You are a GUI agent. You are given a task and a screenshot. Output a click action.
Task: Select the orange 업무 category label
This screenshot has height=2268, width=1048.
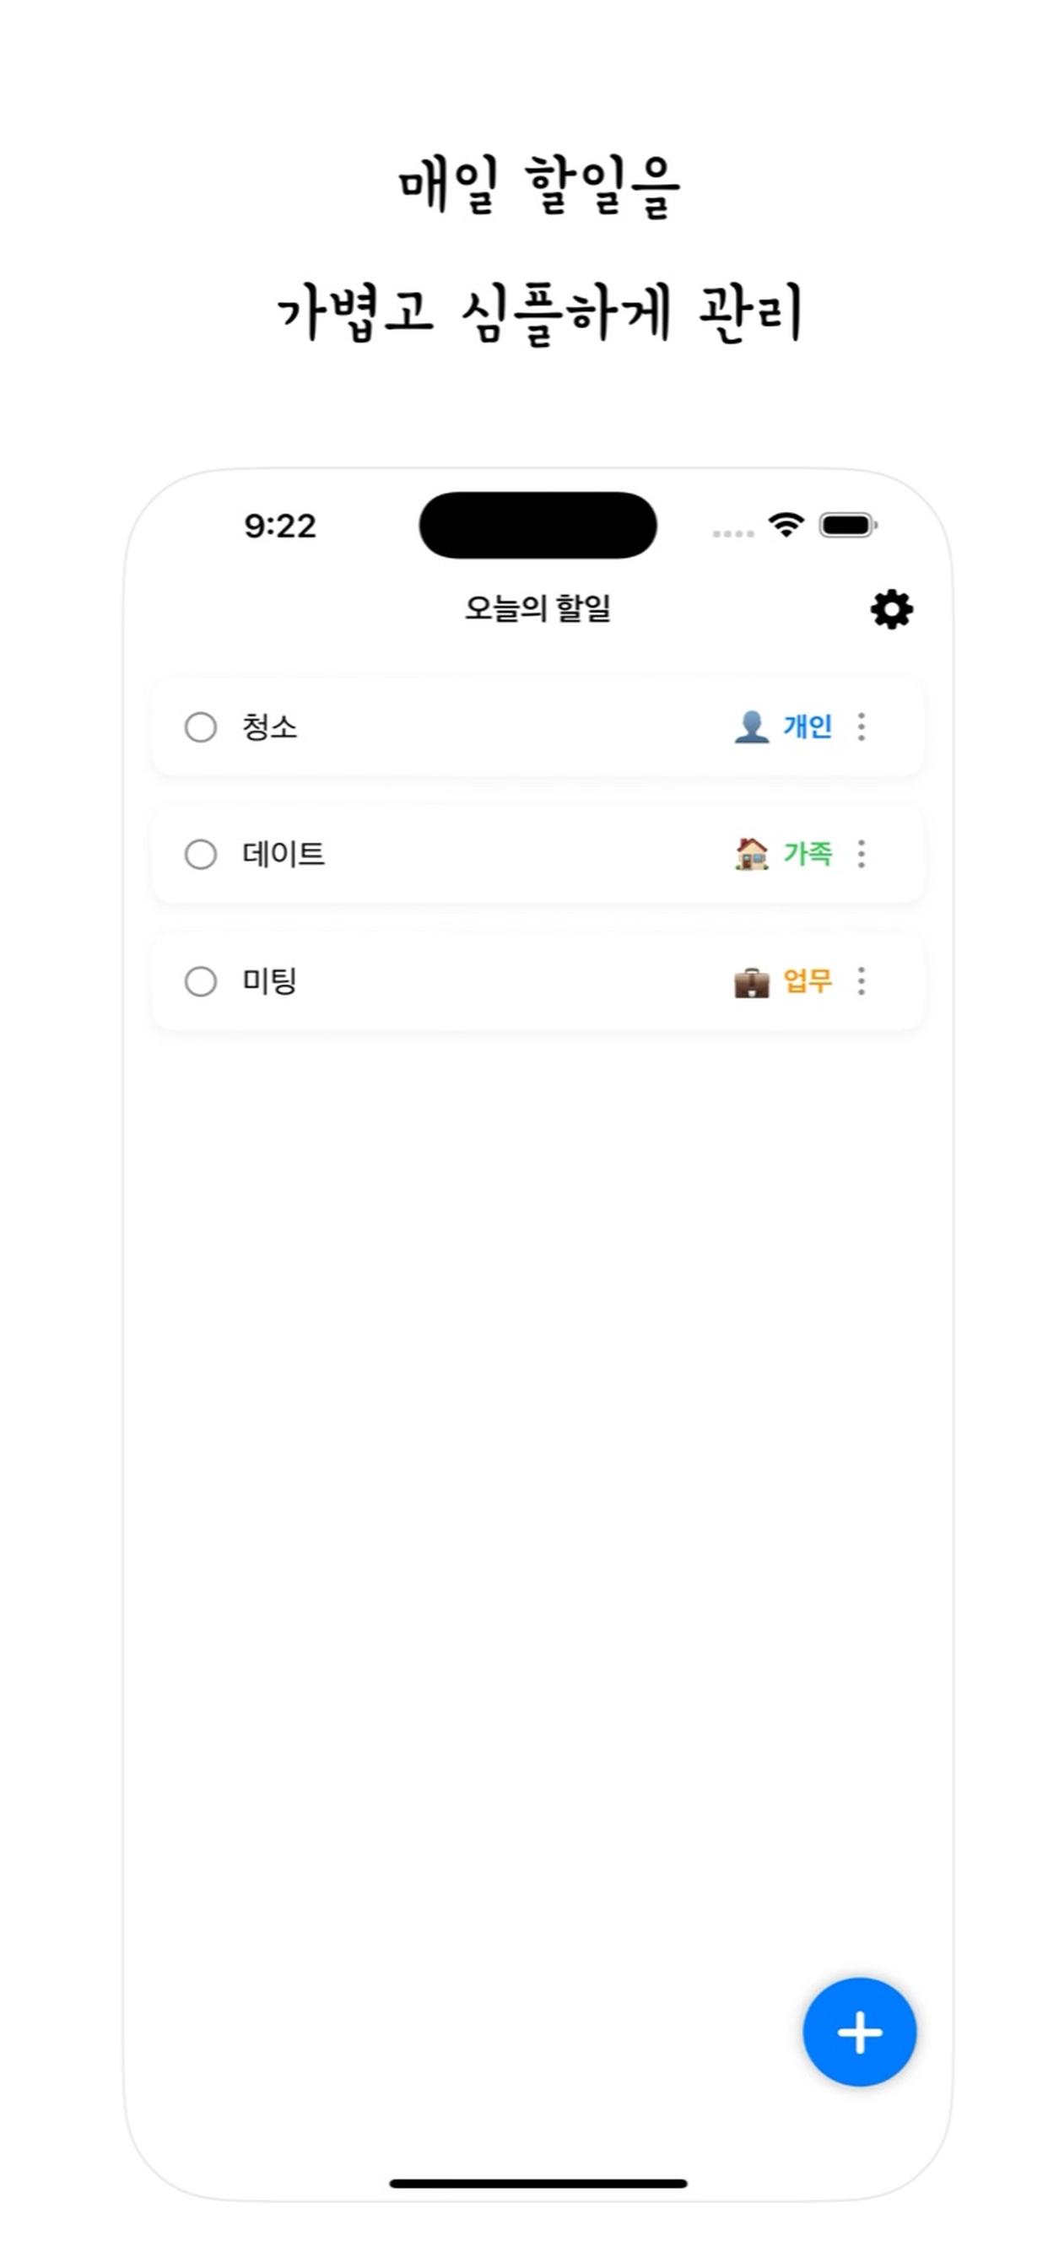point(807,980)
